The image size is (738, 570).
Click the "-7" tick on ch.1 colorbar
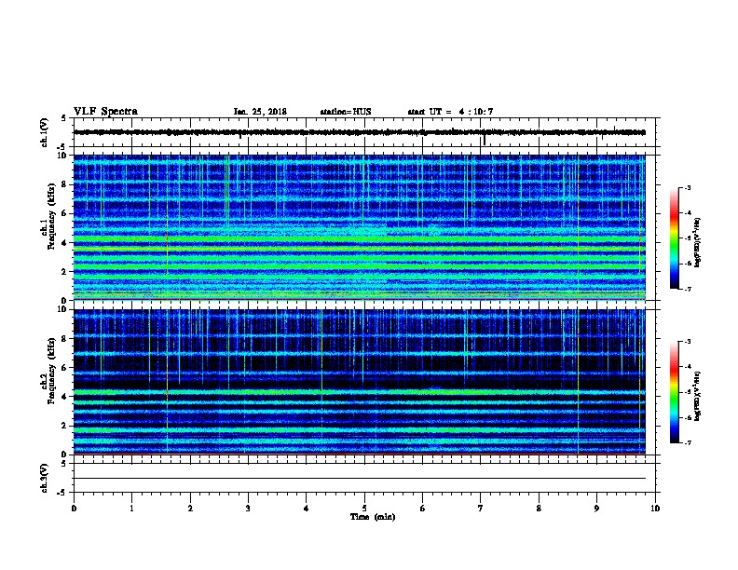687,289
